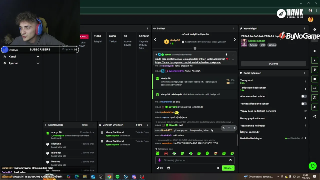Click the screen capture sidebar icon
Screen dimensions: 320x180
(x=314, y=51)
